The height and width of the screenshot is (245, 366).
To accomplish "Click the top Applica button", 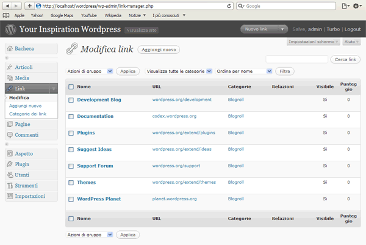I will click(127, 71).
